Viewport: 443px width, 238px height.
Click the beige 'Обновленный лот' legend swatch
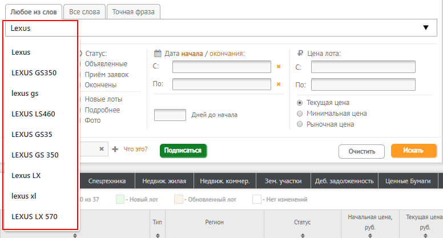[x=179, y=199]
